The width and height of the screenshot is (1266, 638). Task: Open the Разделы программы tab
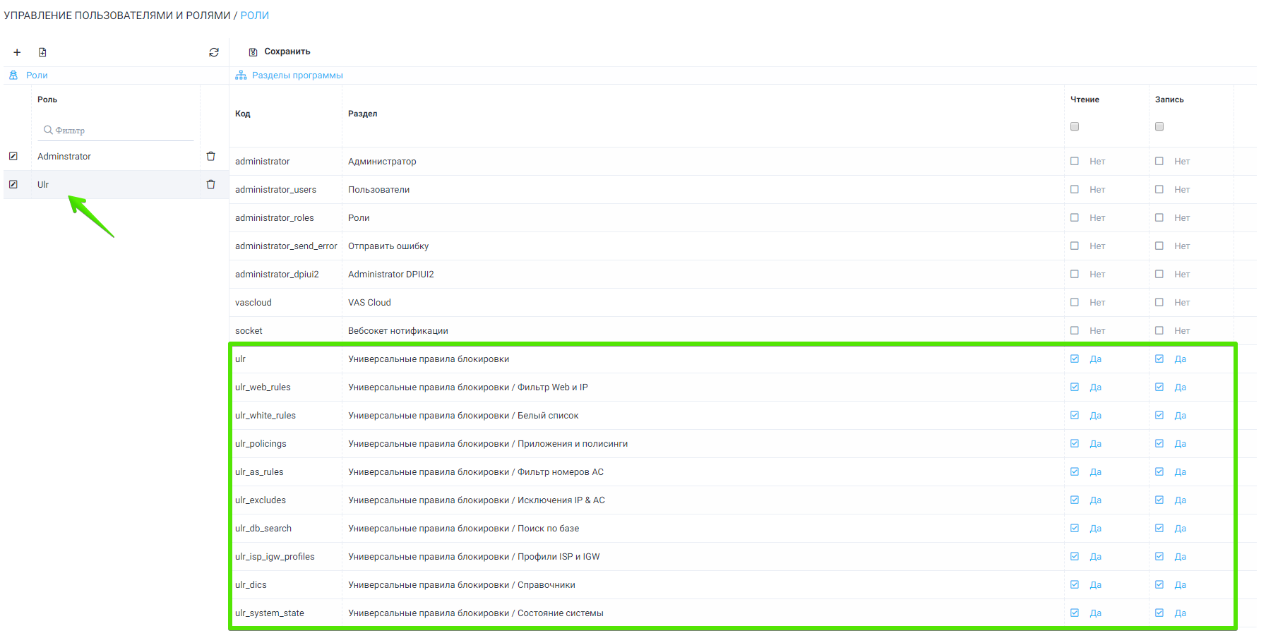297,76
